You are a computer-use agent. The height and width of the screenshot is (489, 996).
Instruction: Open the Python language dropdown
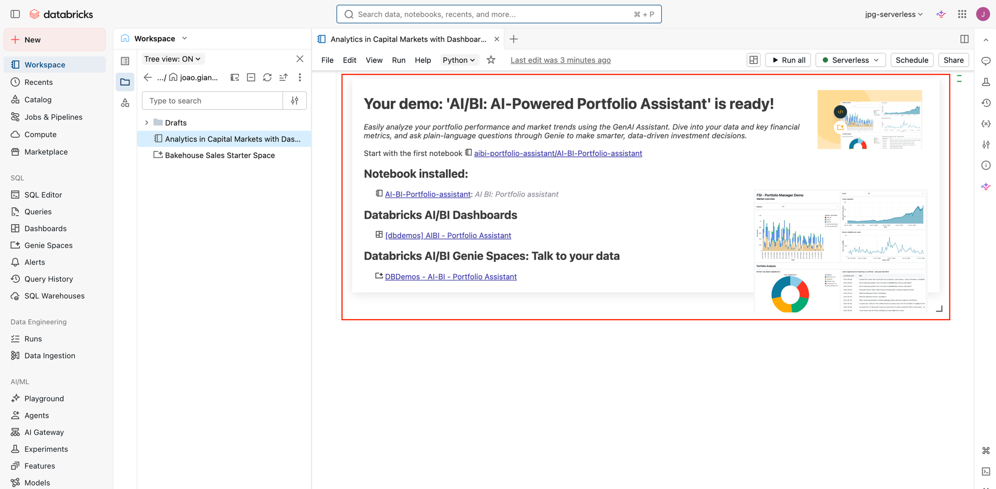point(459,60)
